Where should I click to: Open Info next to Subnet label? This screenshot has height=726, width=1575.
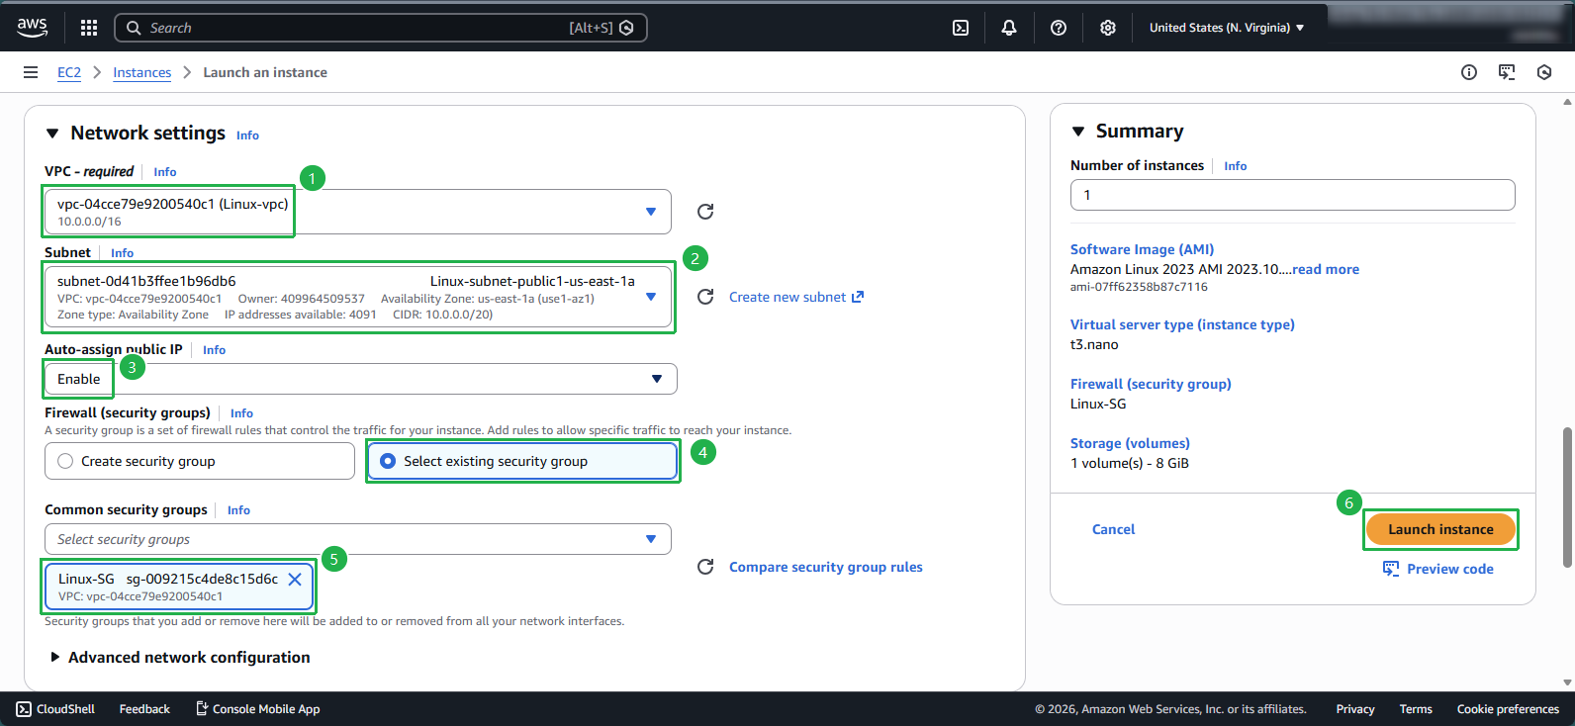tap(122, 253)
